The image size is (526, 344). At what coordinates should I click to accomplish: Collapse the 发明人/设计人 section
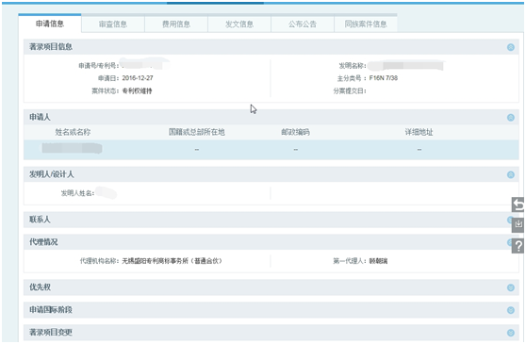point(511,174)
